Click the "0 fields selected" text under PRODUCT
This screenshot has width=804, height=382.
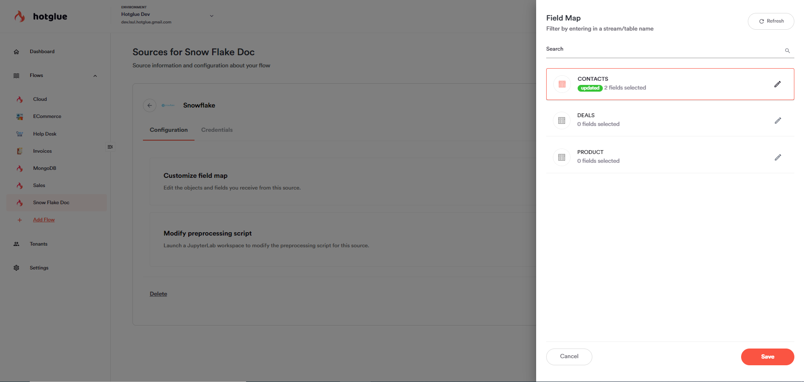pyautogui.click(x=598, y=161)
